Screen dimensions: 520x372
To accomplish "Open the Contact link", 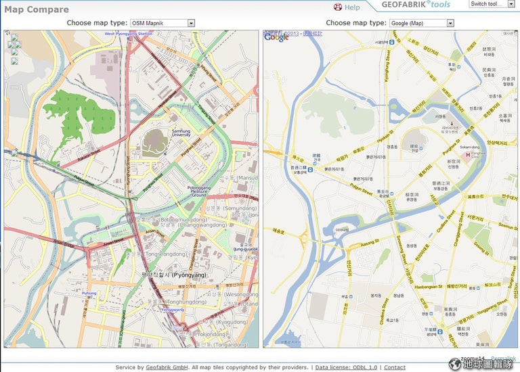I will point(395,367).
